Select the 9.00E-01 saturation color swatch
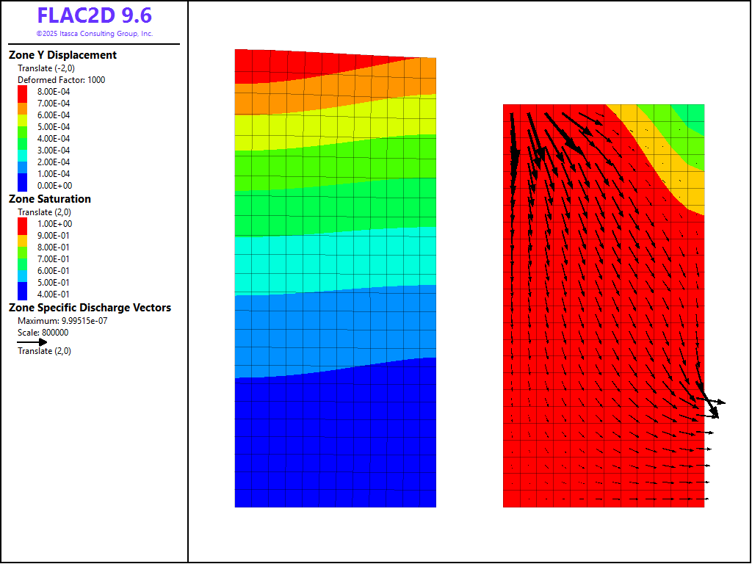The image size is (752, 564). [x=22, y=236]
